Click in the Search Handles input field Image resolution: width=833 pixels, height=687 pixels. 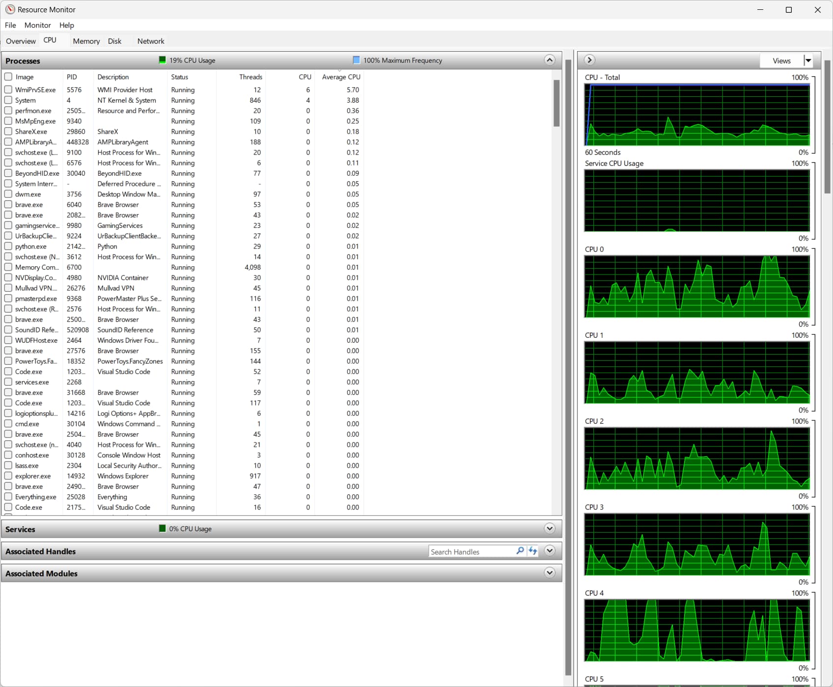pos(472,551)
